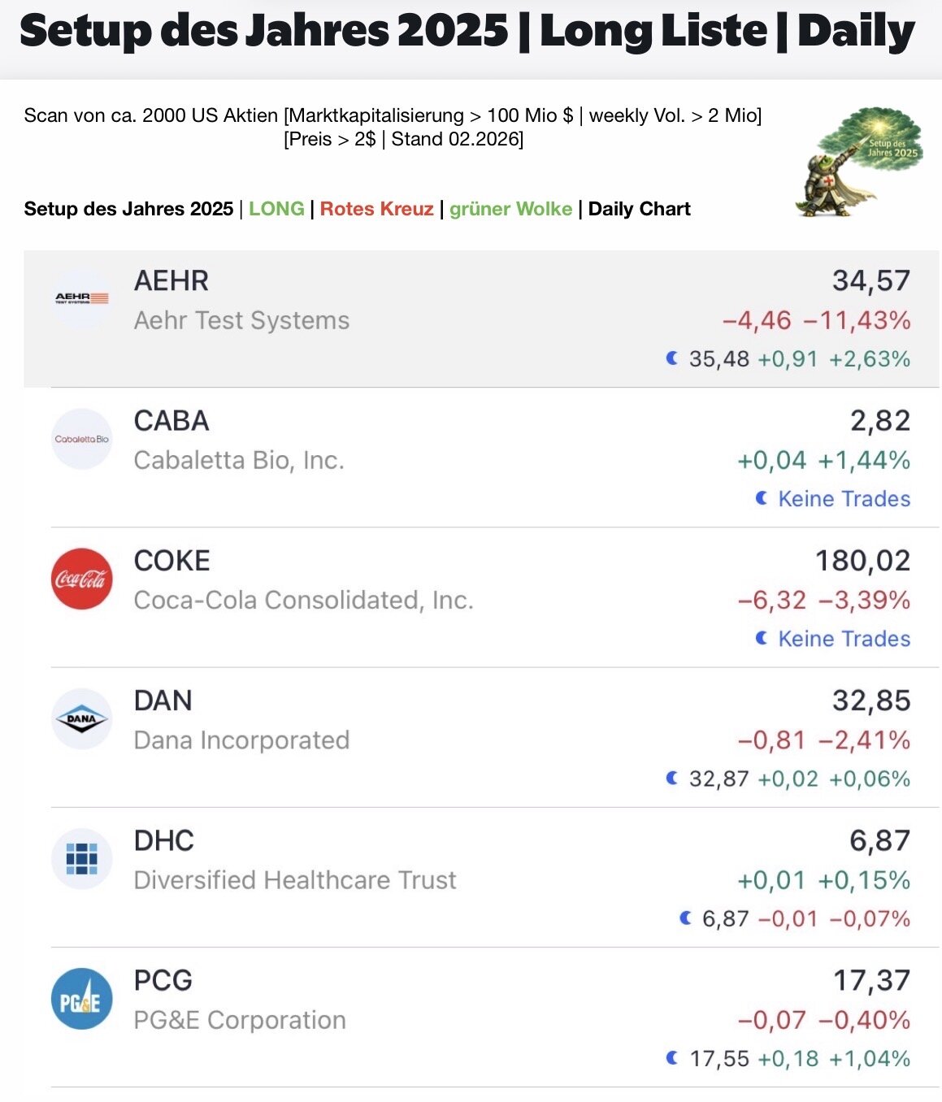This screenshot has width=942, height=1102.
Task: Click the frog knight Setup des Jahres image
Action: pyautogui.click(x=858, y=163)
